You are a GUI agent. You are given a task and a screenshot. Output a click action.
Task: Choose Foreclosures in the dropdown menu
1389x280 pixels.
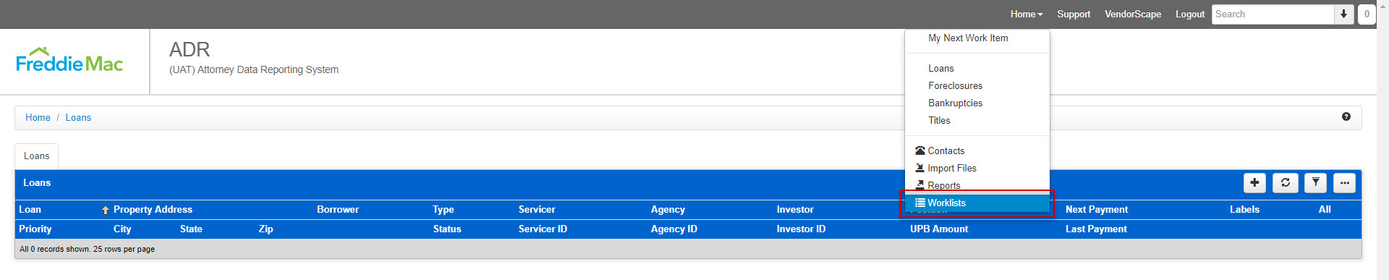tap(956, 85)
